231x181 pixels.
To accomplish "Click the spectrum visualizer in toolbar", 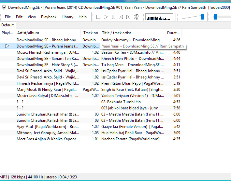I will [155, 17].
